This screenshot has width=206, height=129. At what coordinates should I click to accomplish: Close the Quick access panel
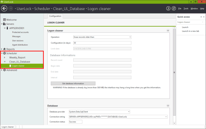coord(204,17)
